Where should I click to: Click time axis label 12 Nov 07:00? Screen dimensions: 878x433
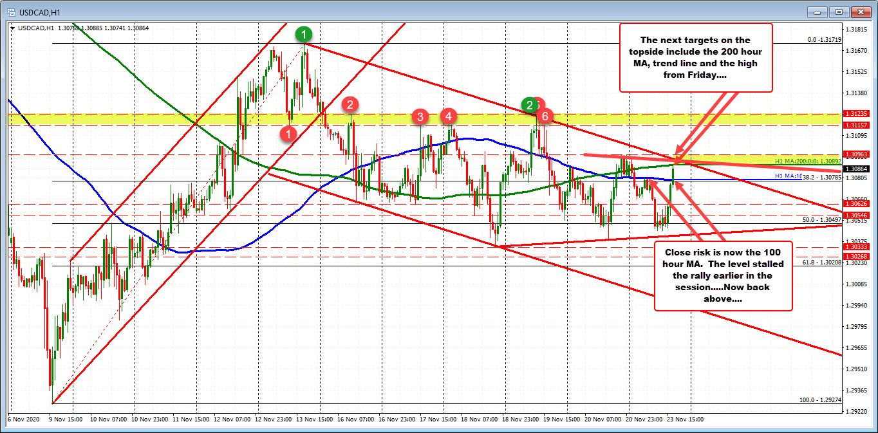tap(233, 418)
